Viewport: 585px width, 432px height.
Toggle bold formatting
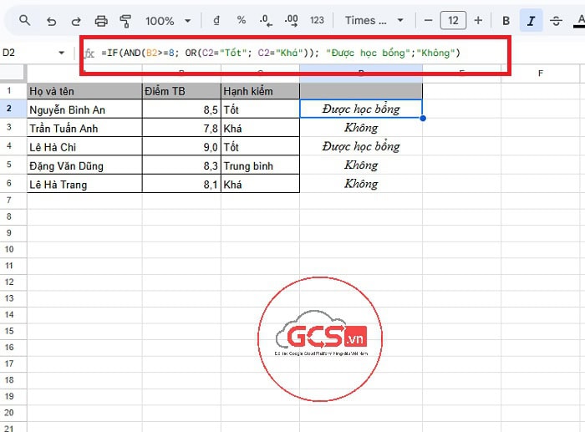click(506, 20)
